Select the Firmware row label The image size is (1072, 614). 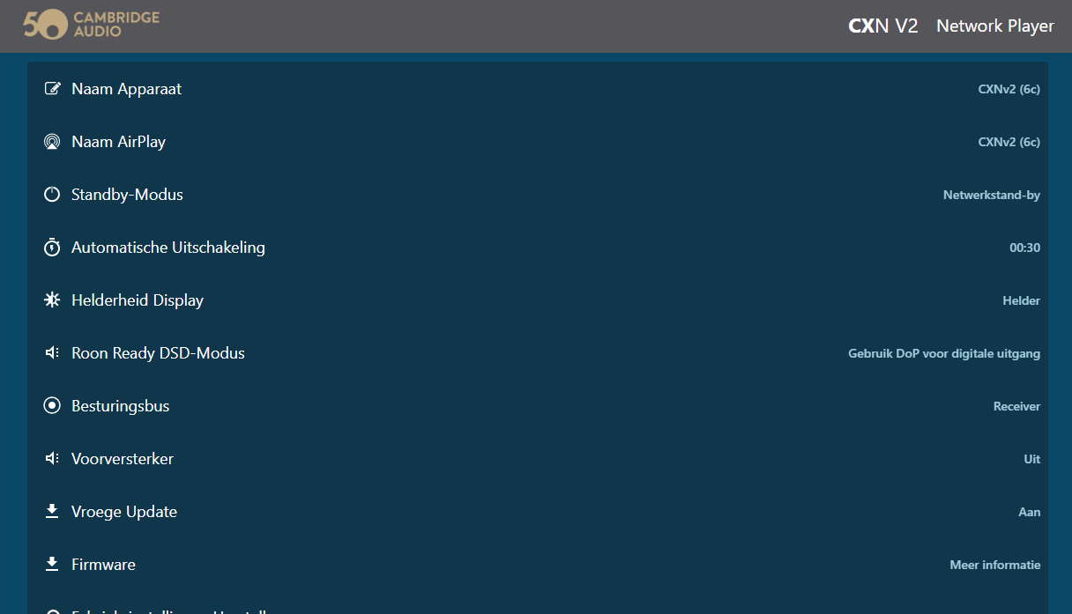pyautogui.click(x=104, y=565)
